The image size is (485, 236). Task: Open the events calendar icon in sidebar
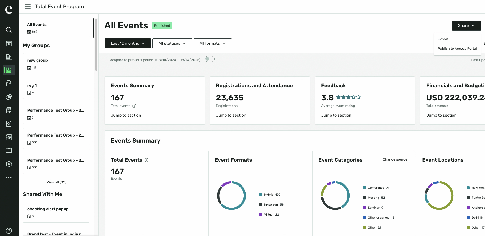9,43
